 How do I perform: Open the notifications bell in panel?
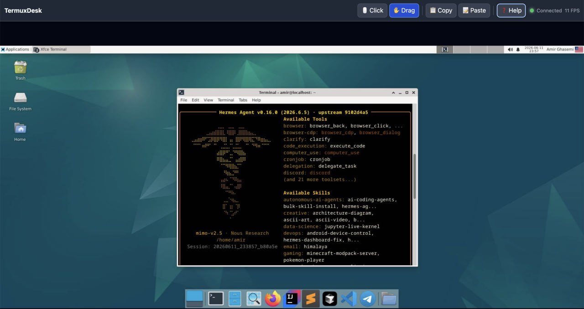518,49
